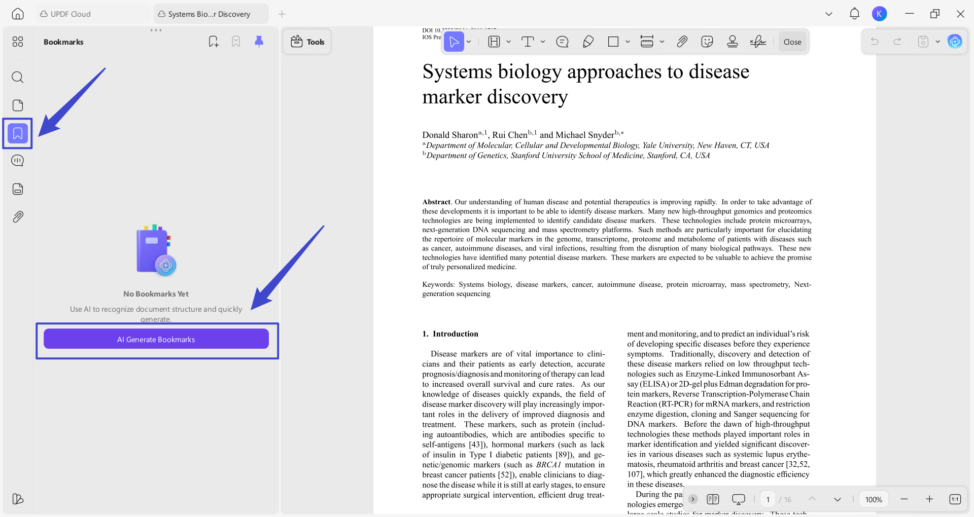Open the Comments panel in sidebar
Viewport: 974px width, 517px height.
pos(18,161)
